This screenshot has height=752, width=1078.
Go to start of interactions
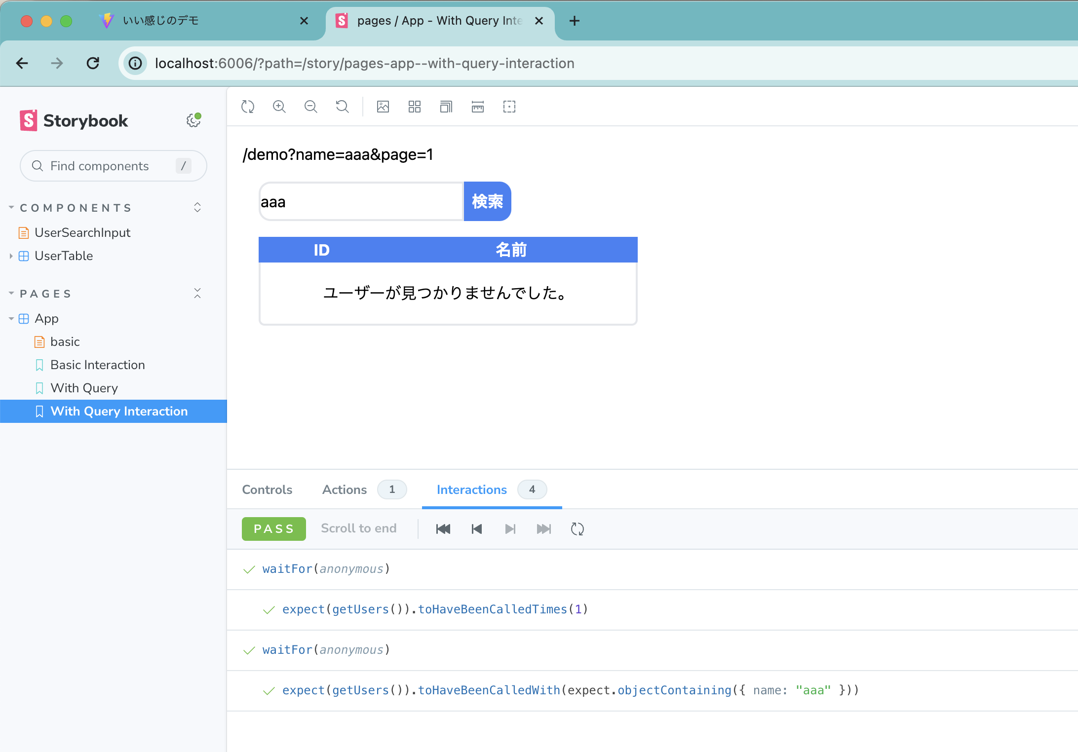443,529
